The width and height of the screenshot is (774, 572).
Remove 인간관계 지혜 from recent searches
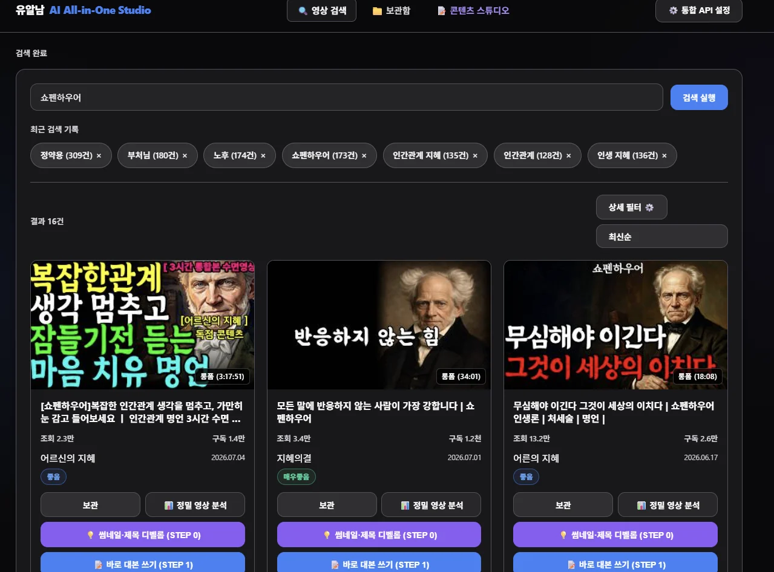(x=475, y=155)
